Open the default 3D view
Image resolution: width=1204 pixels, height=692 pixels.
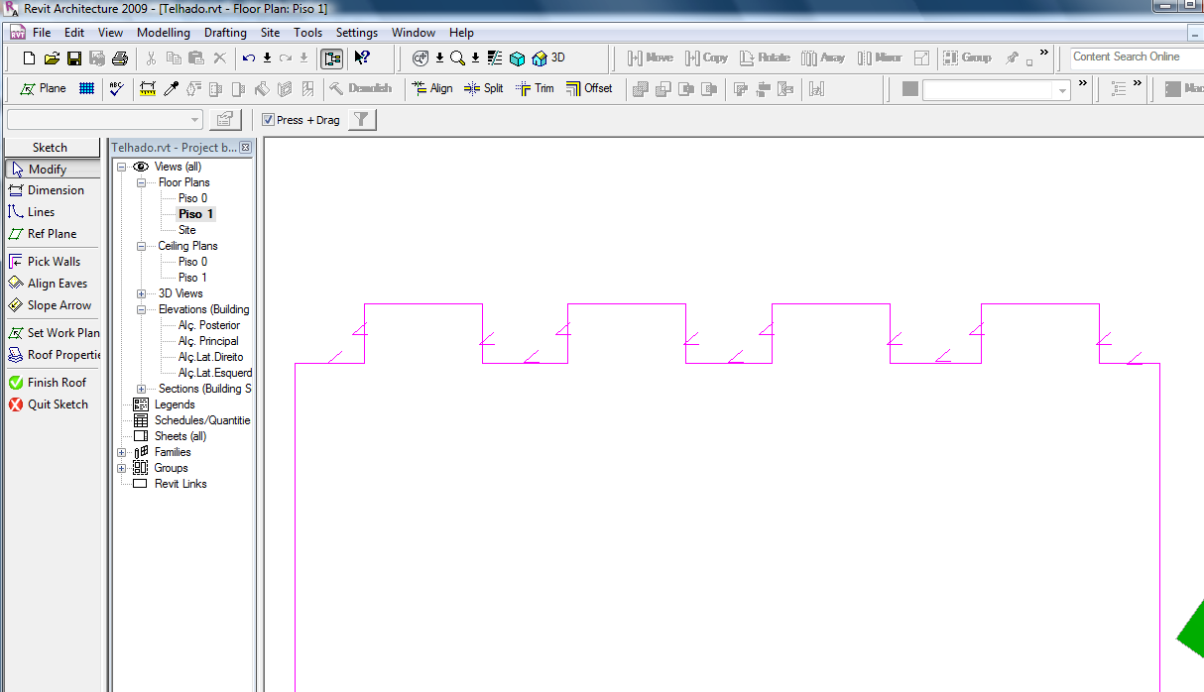[548, 58]
